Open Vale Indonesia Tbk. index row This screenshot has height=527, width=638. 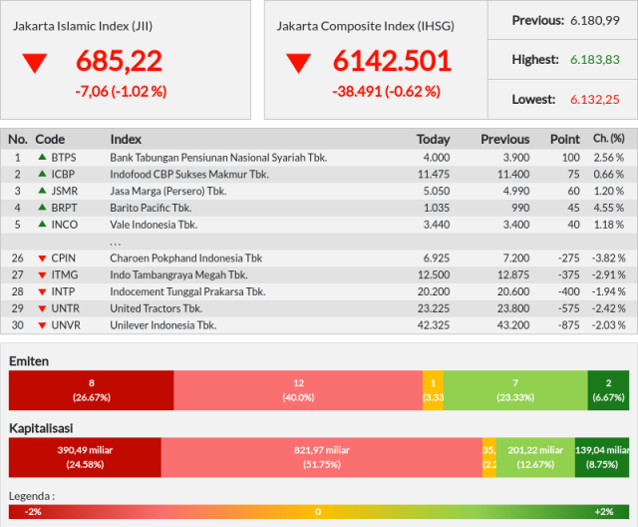[319, 225]
